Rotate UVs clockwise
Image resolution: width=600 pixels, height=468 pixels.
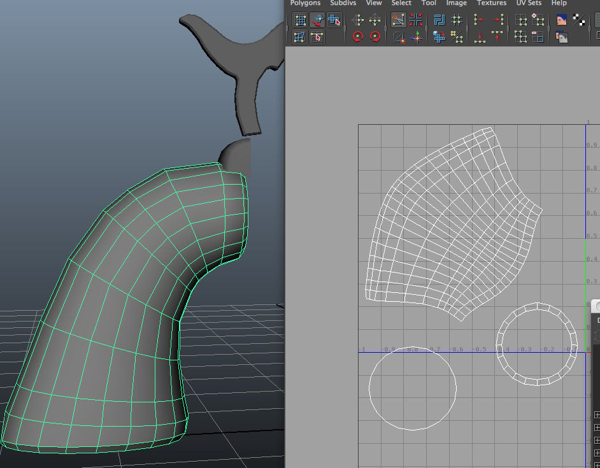(x=375, y=37)
